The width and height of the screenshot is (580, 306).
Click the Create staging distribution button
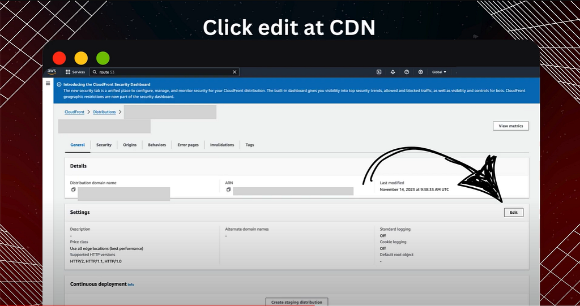click(297, 302)
